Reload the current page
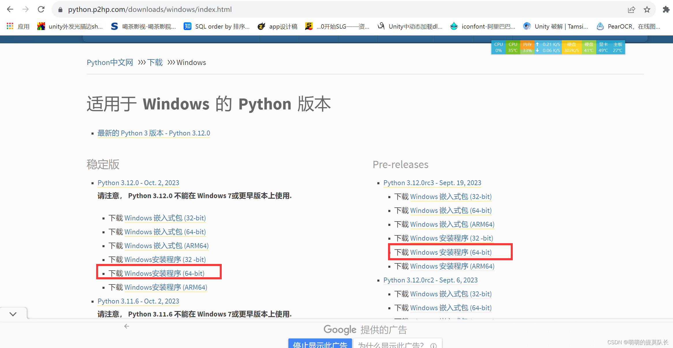The image size is (673, 348). point(41,10)
